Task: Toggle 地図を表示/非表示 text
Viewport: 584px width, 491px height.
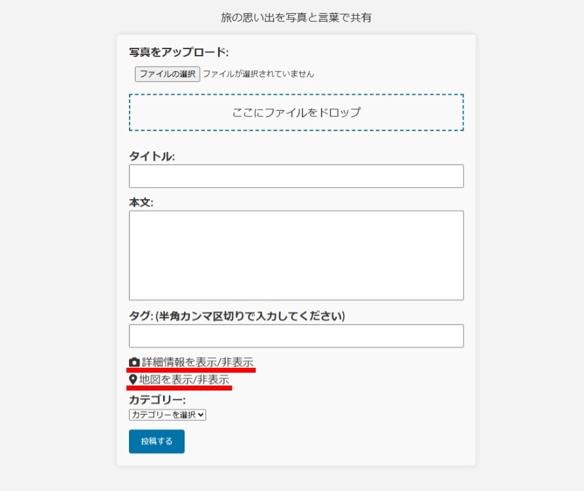Action: coord(184,380)
